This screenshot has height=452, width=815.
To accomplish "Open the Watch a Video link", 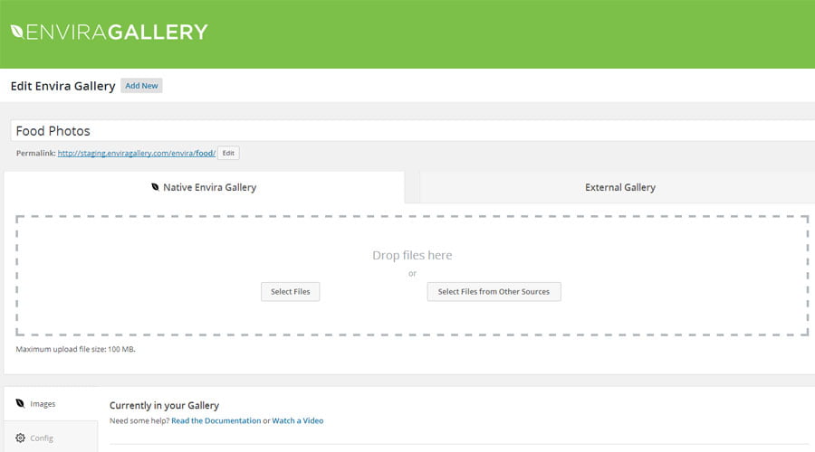I will 298,421.
